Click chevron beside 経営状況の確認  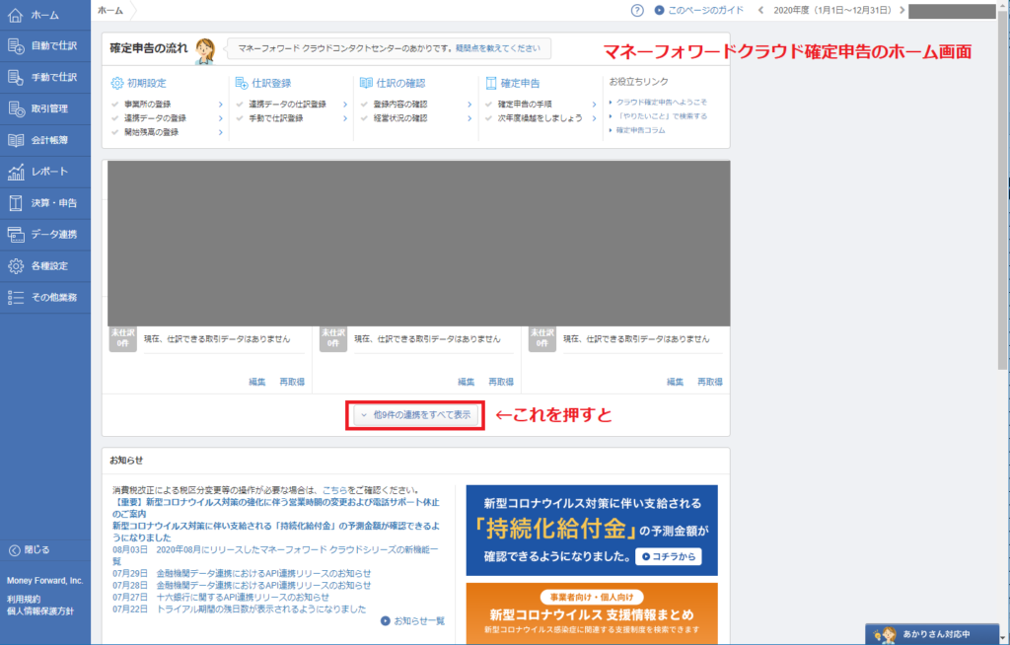tap(469, 118)
